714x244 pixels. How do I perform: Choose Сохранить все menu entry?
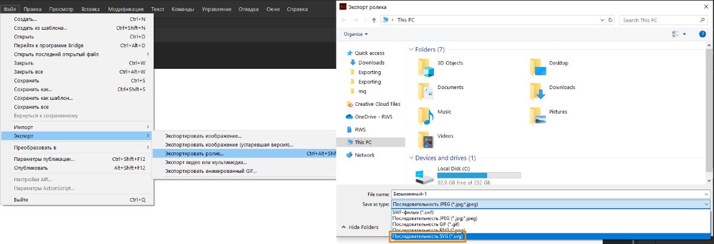tap(77, 107)
